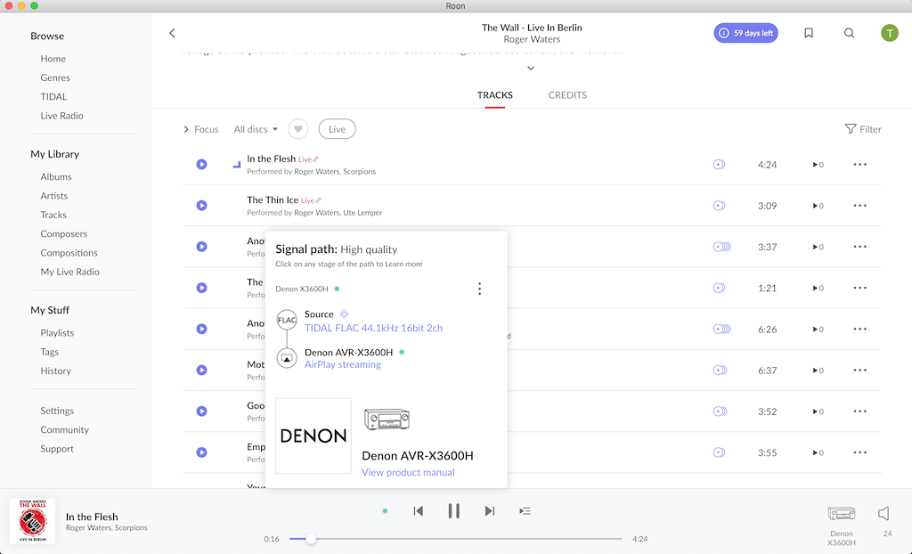Skip to the previous track
Screen dimensions: 912x554
coord(419,511)
